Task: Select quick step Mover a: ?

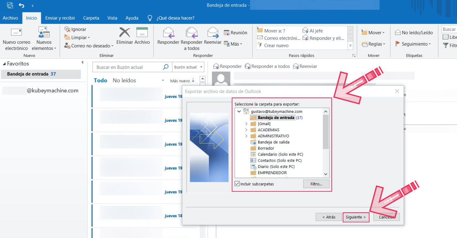Action: tap(272, 31)
